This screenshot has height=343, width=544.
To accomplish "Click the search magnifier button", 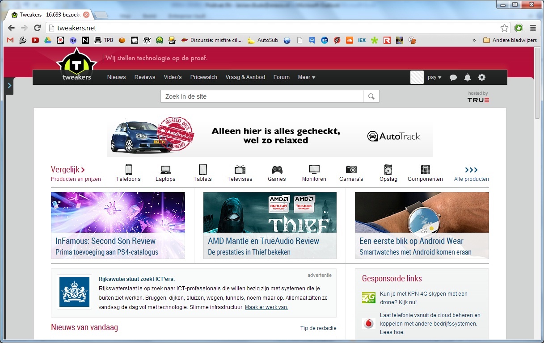I will (x=371, y=96).
